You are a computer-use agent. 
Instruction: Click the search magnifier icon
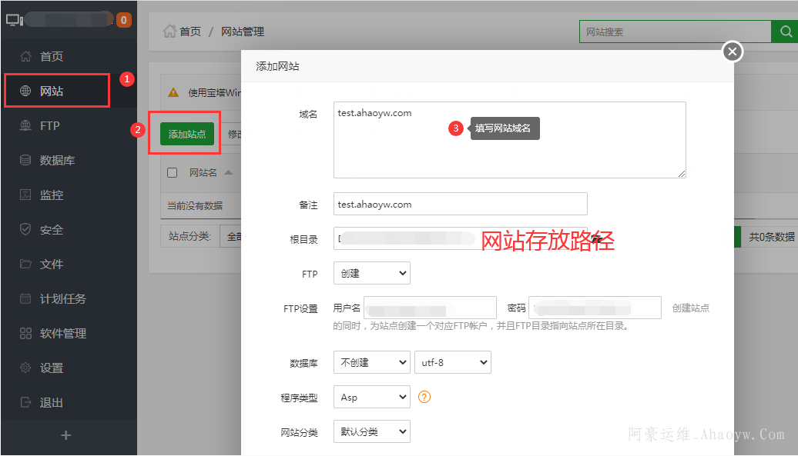tap(784, 32)
